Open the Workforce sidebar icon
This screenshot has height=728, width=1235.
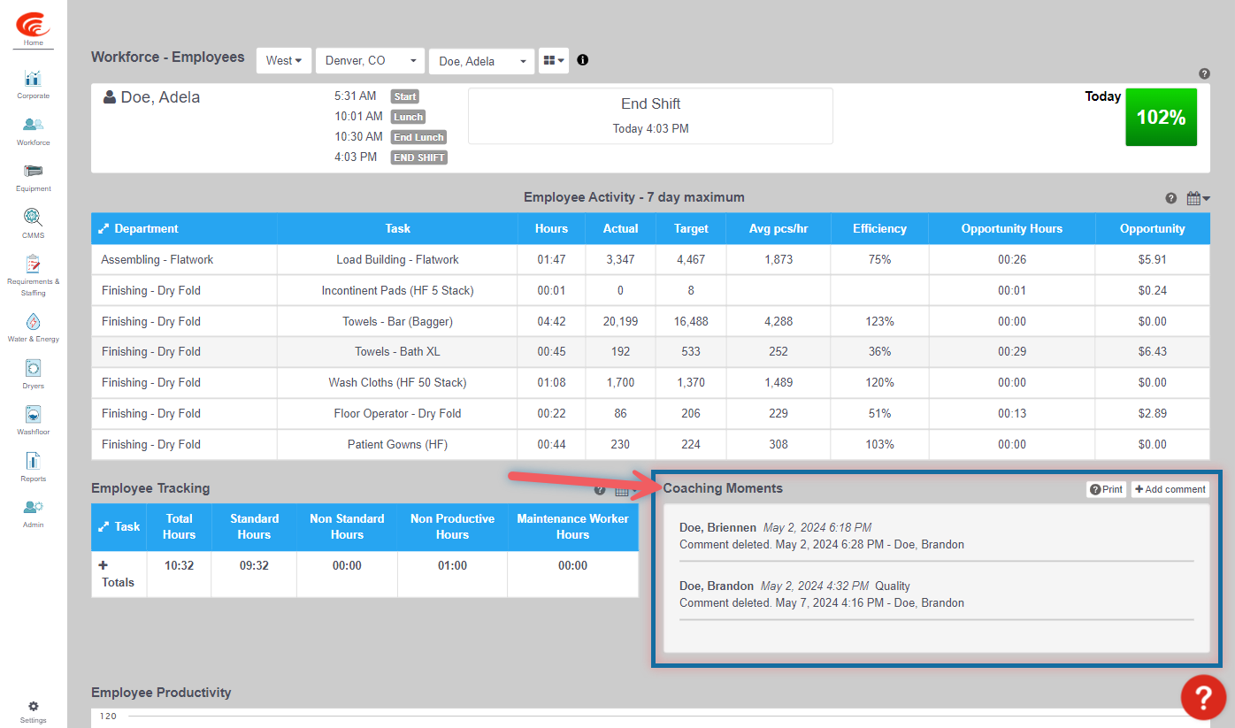tap(33, 131)
